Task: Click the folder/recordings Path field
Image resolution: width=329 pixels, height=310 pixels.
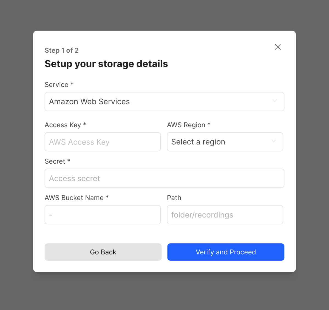Action: [x=225, y=215]
